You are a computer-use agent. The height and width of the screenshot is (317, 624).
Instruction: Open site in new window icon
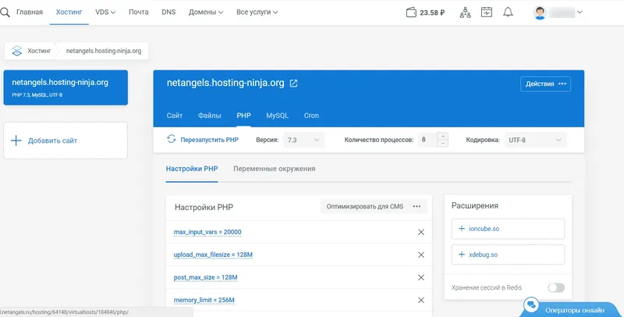coord(293,84)
